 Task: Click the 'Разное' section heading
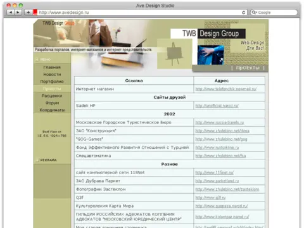[170, 164]
